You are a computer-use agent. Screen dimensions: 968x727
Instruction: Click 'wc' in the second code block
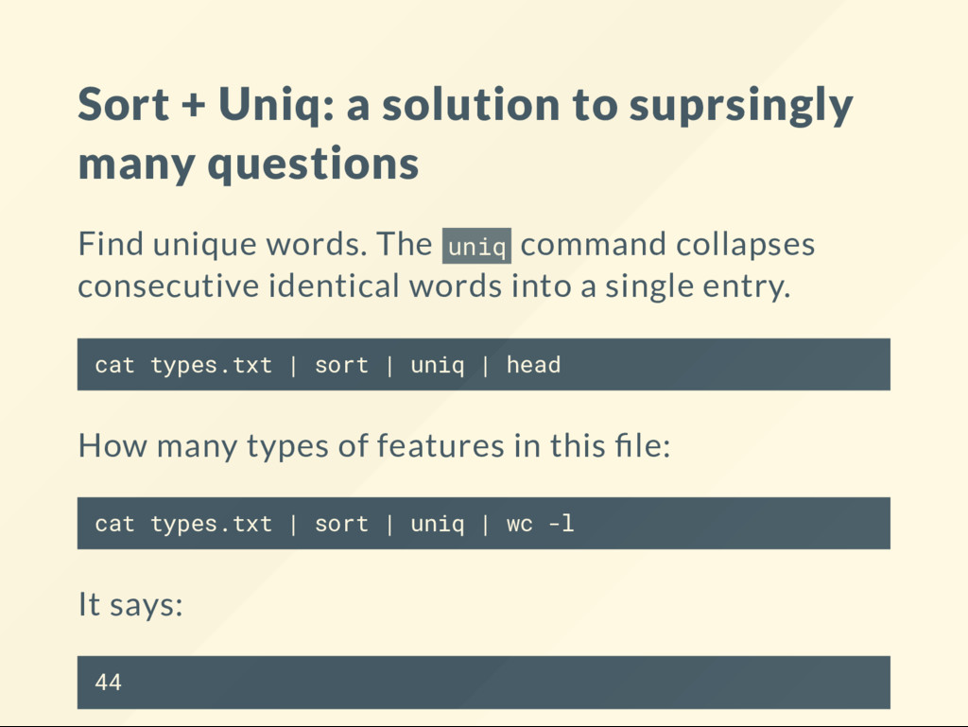tap(519, 524)
